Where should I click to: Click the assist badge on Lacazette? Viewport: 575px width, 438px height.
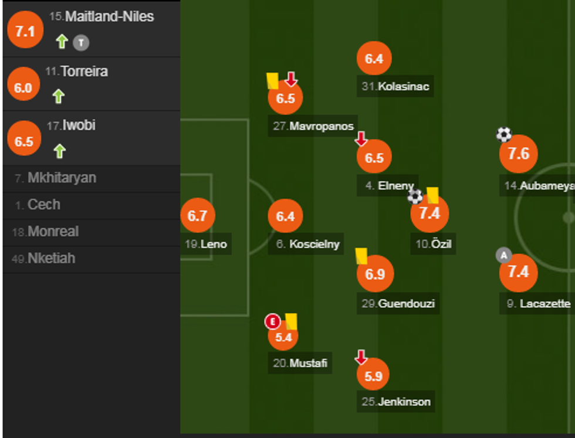pos(503,255)
